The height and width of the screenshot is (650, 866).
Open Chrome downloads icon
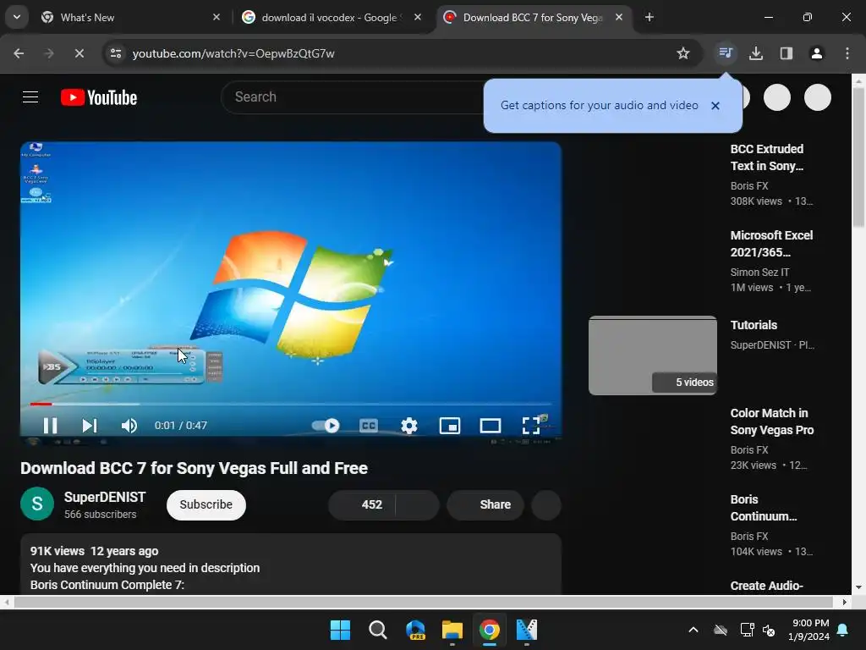(x=756, y=53)
